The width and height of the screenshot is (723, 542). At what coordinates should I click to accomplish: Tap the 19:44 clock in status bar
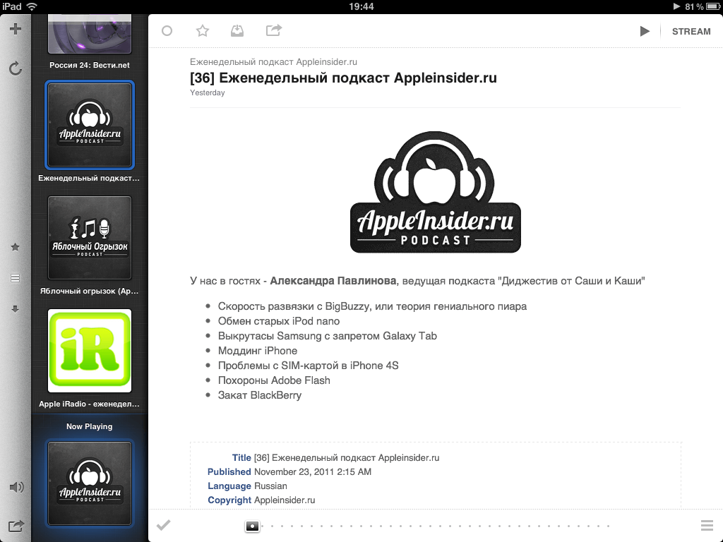click(361, 6)
